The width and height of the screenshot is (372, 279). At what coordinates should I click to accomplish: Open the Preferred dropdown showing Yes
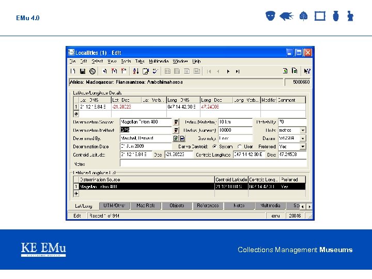point(303,147)
